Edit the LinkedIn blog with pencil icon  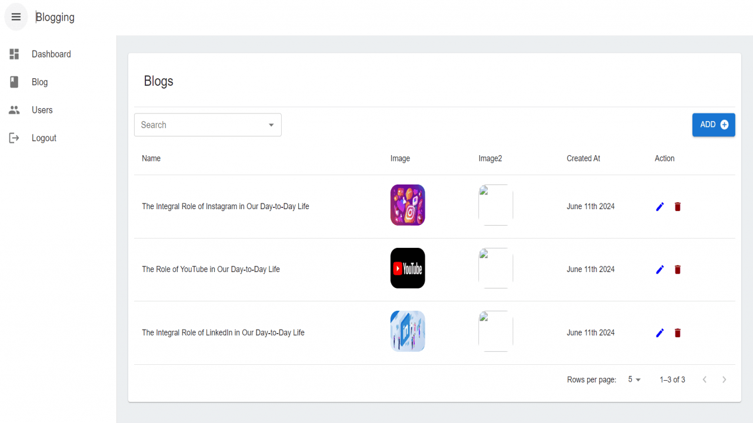tap(660, 333)
